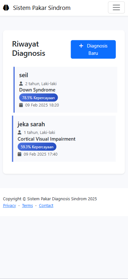Open the jeka sarah diagnosis record
Image resolution: width=128 pixels, height=279 pixels.
tap(64, 139)
